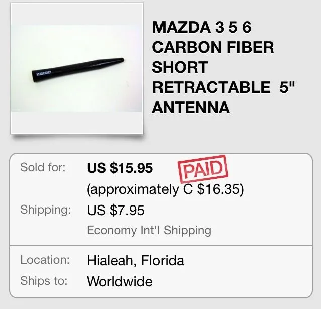Click the word RETRACTABLE in the title
The image size is (321, 309).
(211, 87)
